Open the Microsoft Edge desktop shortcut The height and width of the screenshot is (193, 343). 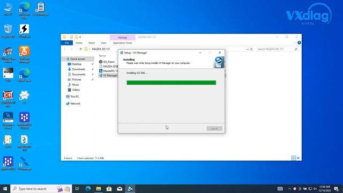[x=24, y=10]
